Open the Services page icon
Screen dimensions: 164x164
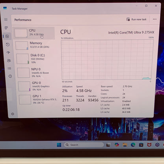coord(10,76)
